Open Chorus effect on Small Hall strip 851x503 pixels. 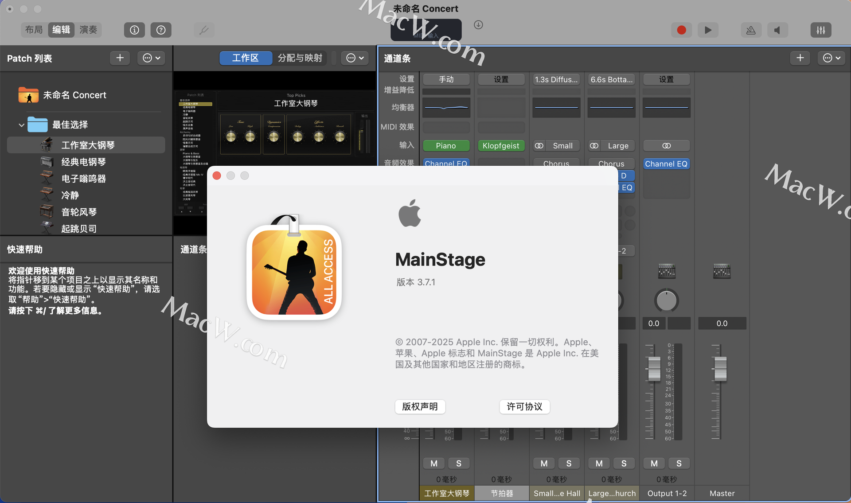pos(556,163)
